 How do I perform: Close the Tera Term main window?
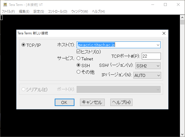pyautogui.click(x=178, y=5)
